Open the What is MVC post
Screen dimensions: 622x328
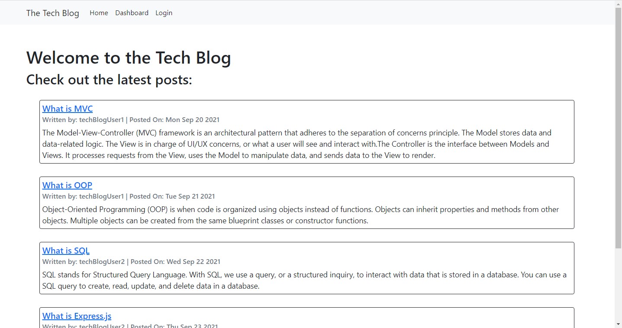67,109
